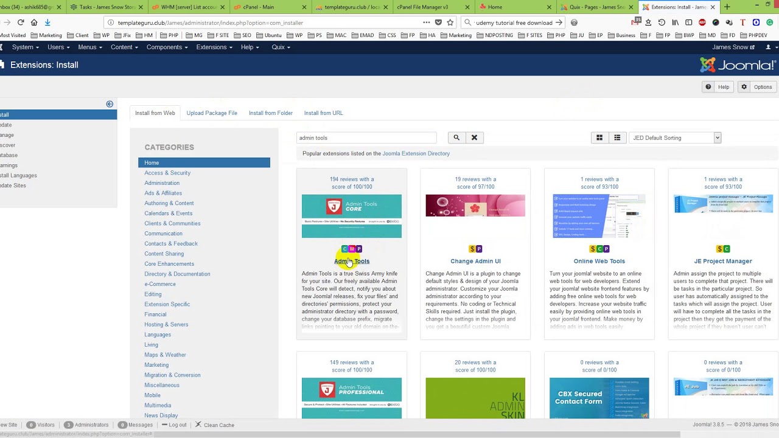Select Administration category

click(x=162, y=183)
